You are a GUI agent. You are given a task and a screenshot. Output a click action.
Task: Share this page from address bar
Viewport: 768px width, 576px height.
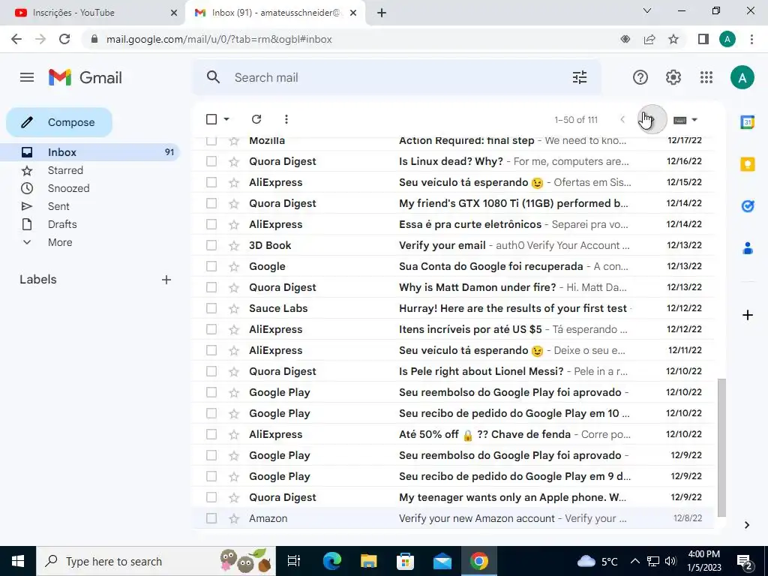pyautogui.click(x=649, y=39)
